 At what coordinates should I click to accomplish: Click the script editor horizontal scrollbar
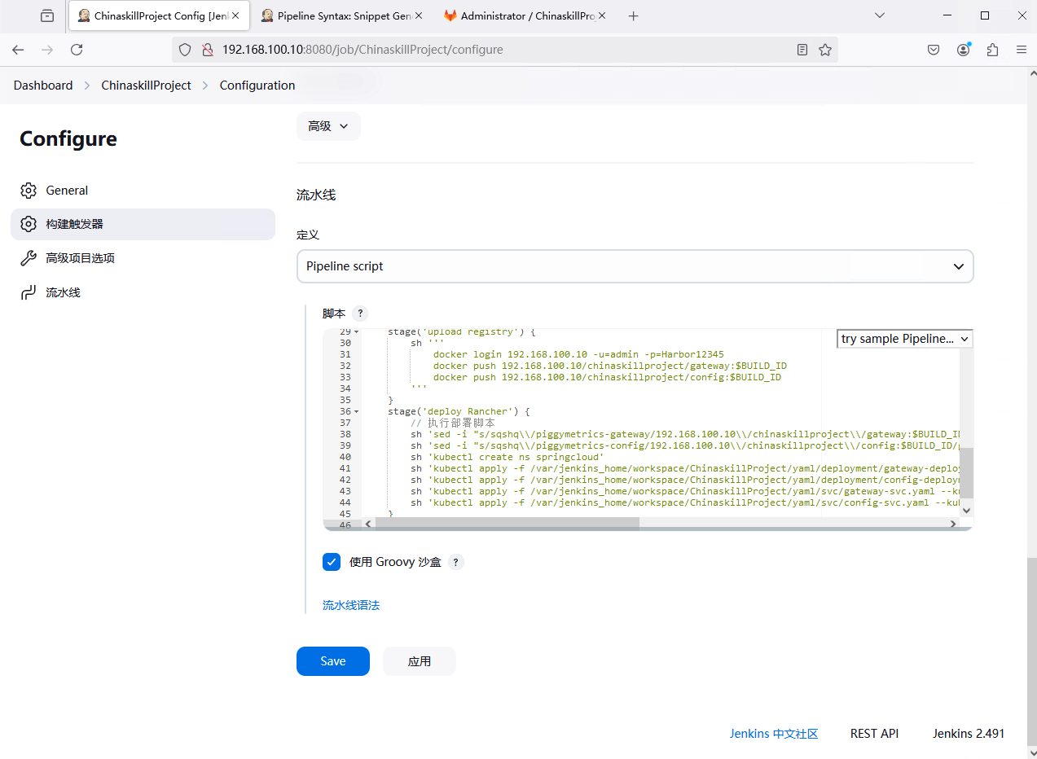[x=507, y=523]
